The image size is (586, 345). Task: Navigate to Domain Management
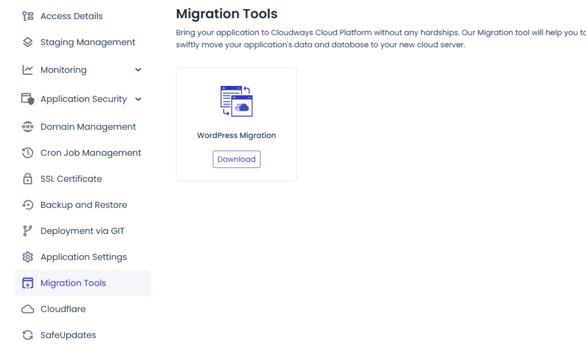click(88, 127)
